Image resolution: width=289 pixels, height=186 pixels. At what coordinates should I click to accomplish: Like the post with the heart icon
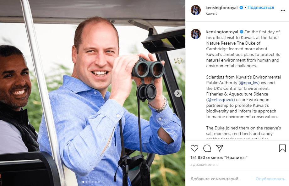point(194,148)
